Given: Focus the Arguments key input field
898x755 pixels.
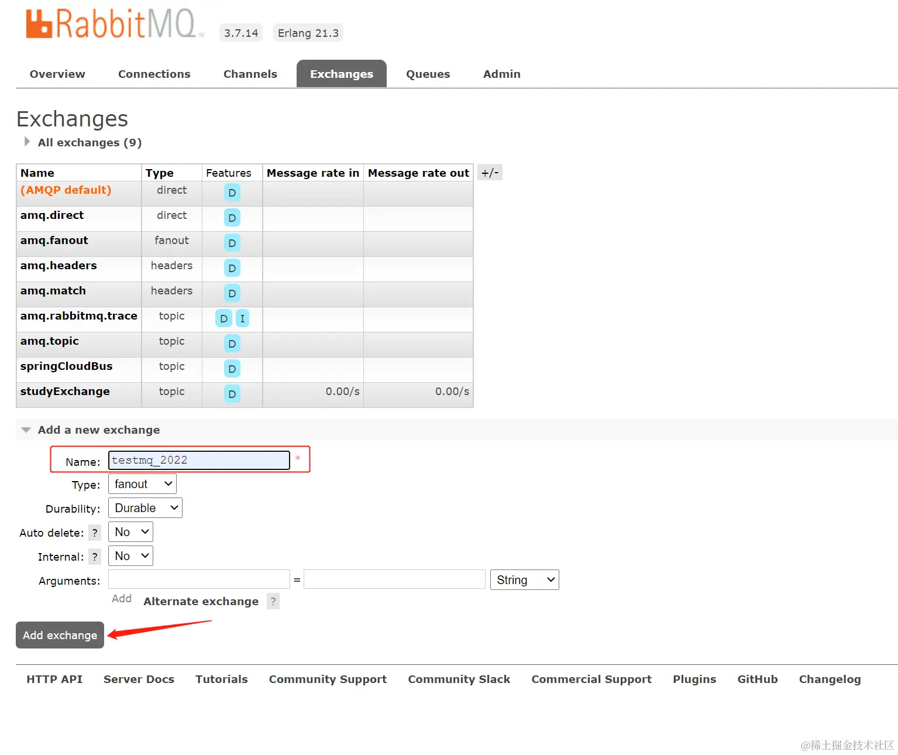Looking at the screenshot, I should pyautogui.click(x=199, y=579).
